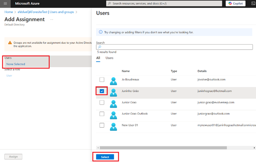
Task: Click juniorgrao@outlook.com email
Action: 214,114
